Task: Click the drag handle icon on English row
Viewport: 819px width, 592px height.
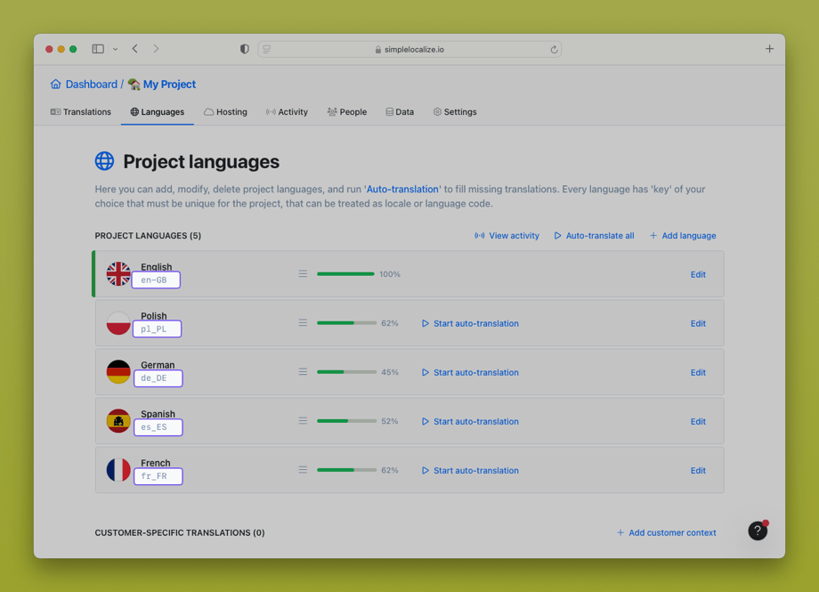Action: point(303,274)
